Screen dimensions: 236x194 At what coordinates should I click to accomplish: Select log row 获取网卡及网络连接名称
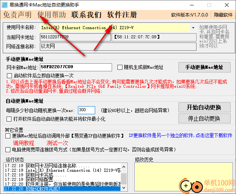click(62, 166)
